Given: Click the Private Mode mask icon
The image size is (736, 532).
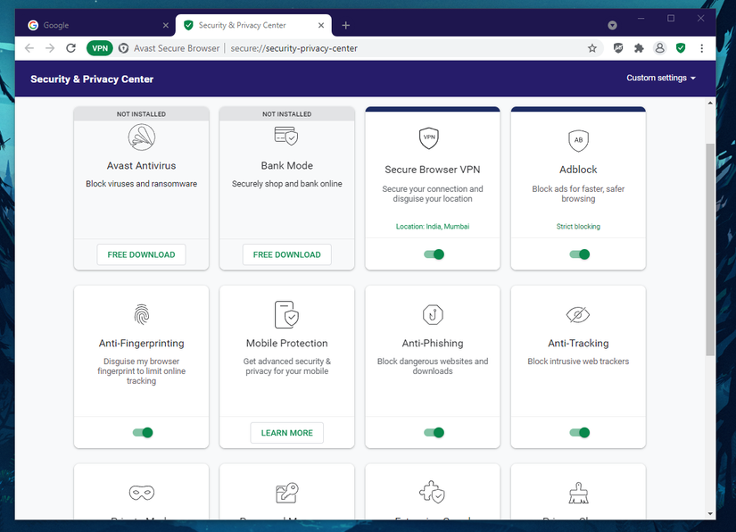Looking at the screenshot, I should 141,492.
